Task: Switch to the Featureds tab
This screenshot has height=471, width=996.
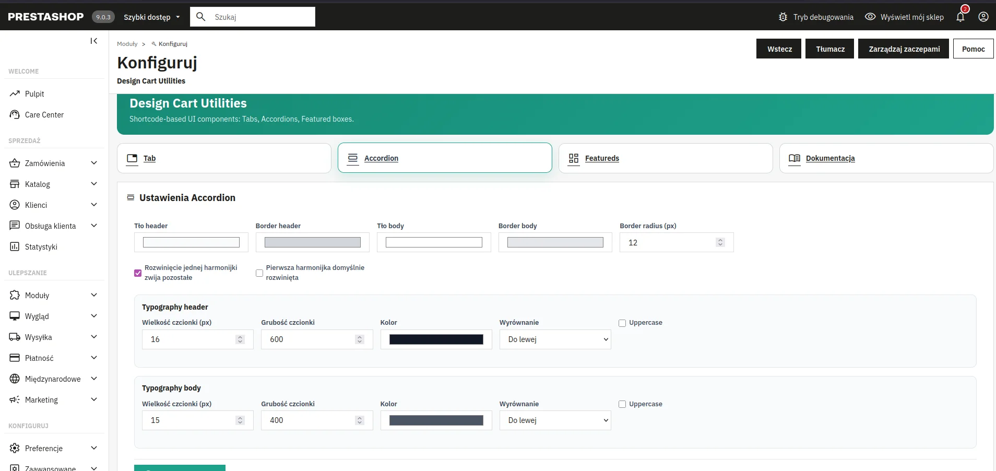Action: click(x=666, y=158)
